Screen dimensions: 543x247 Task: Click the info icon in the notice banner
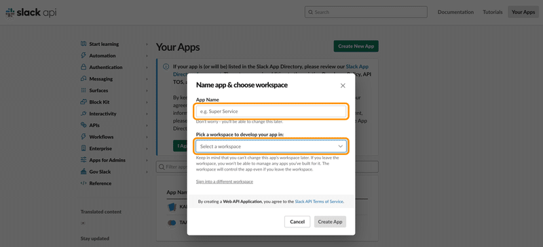click(166, 67)
